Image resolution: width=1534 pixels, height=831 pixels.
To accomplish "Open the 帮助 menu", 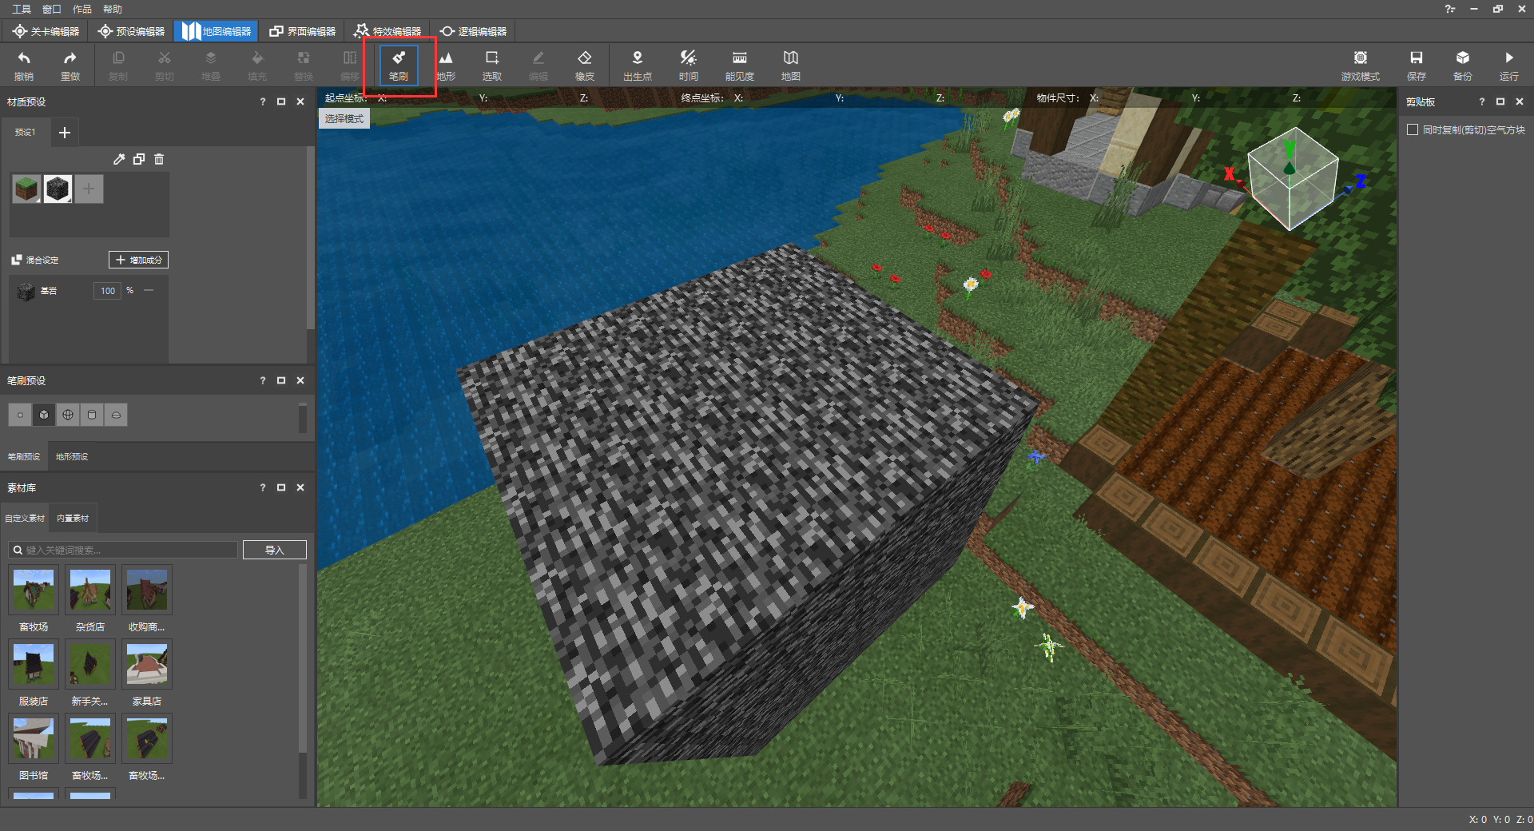I will tap(113, 9).
